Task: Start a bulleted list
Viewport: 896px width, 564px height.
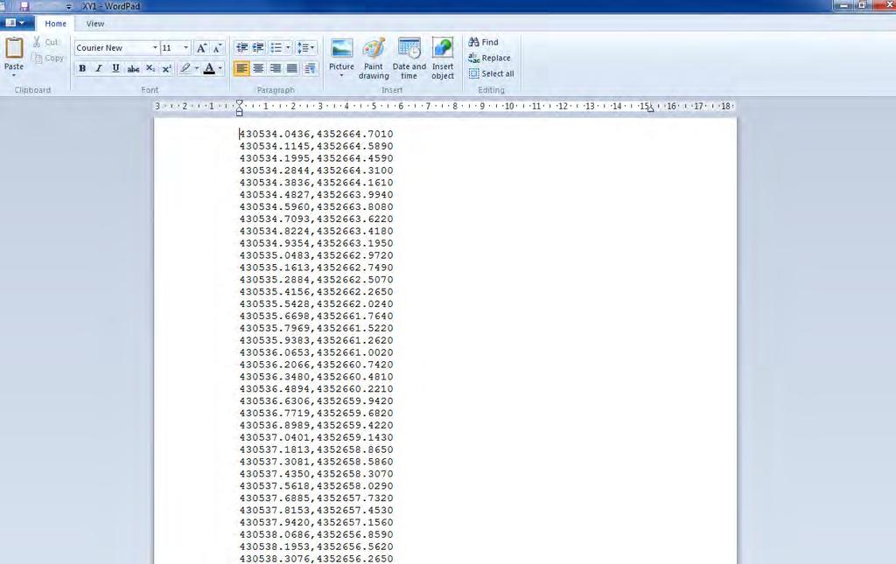Action: pyautogui.click(x=276, y=48)
